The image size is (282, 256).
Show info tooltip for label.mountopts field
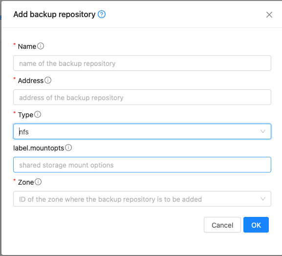(x=68, y=148)
